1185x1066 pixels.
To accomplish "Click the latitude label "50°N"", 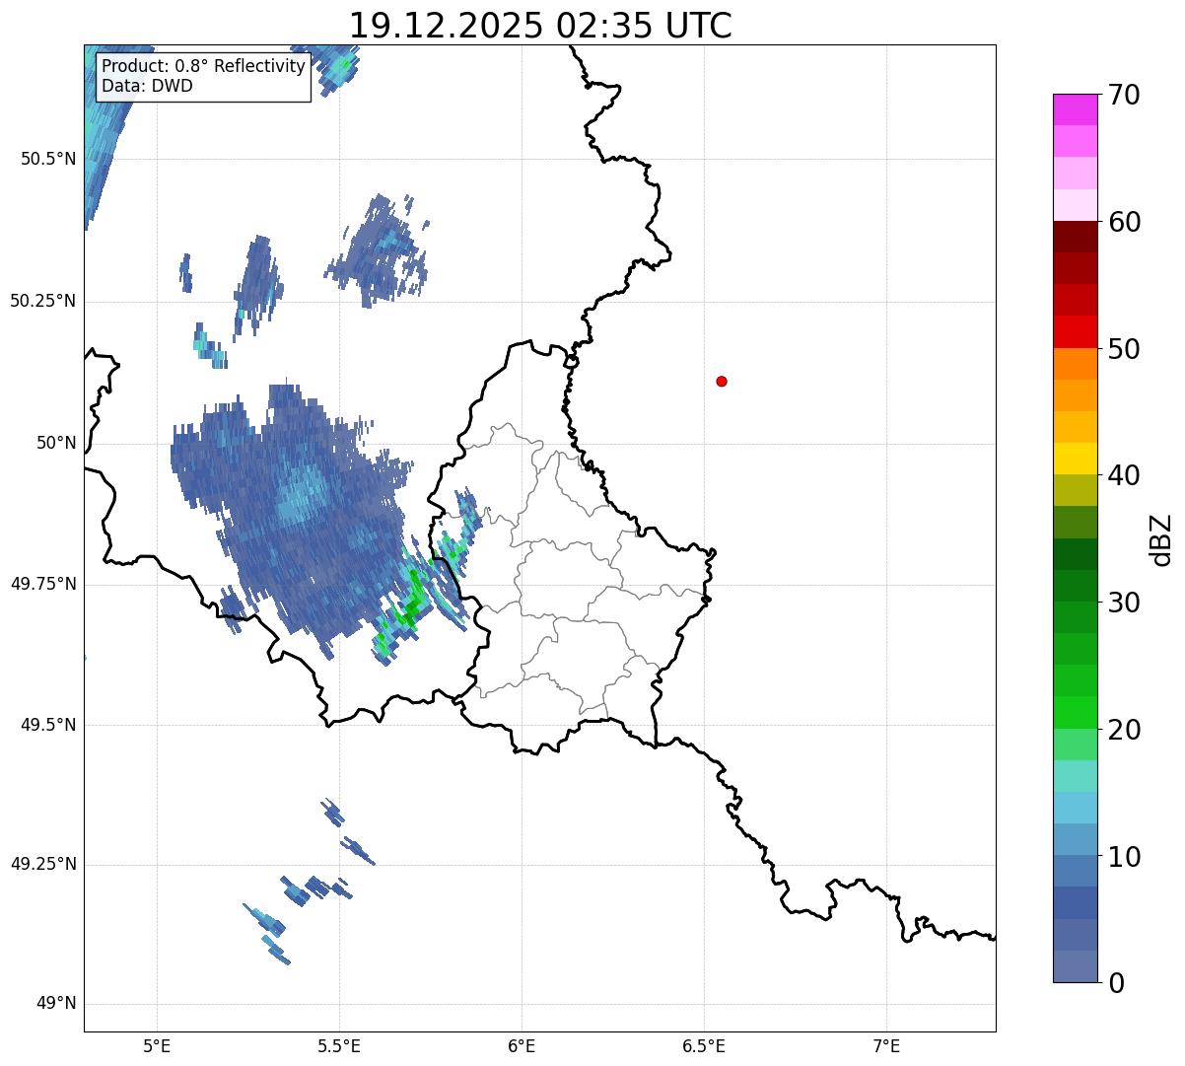I will 56,443.
